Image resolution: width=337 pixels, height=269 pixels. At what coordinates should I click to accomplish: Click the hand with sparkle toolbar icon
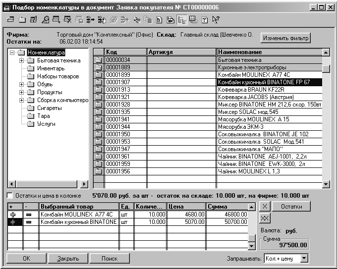(136, 20)
